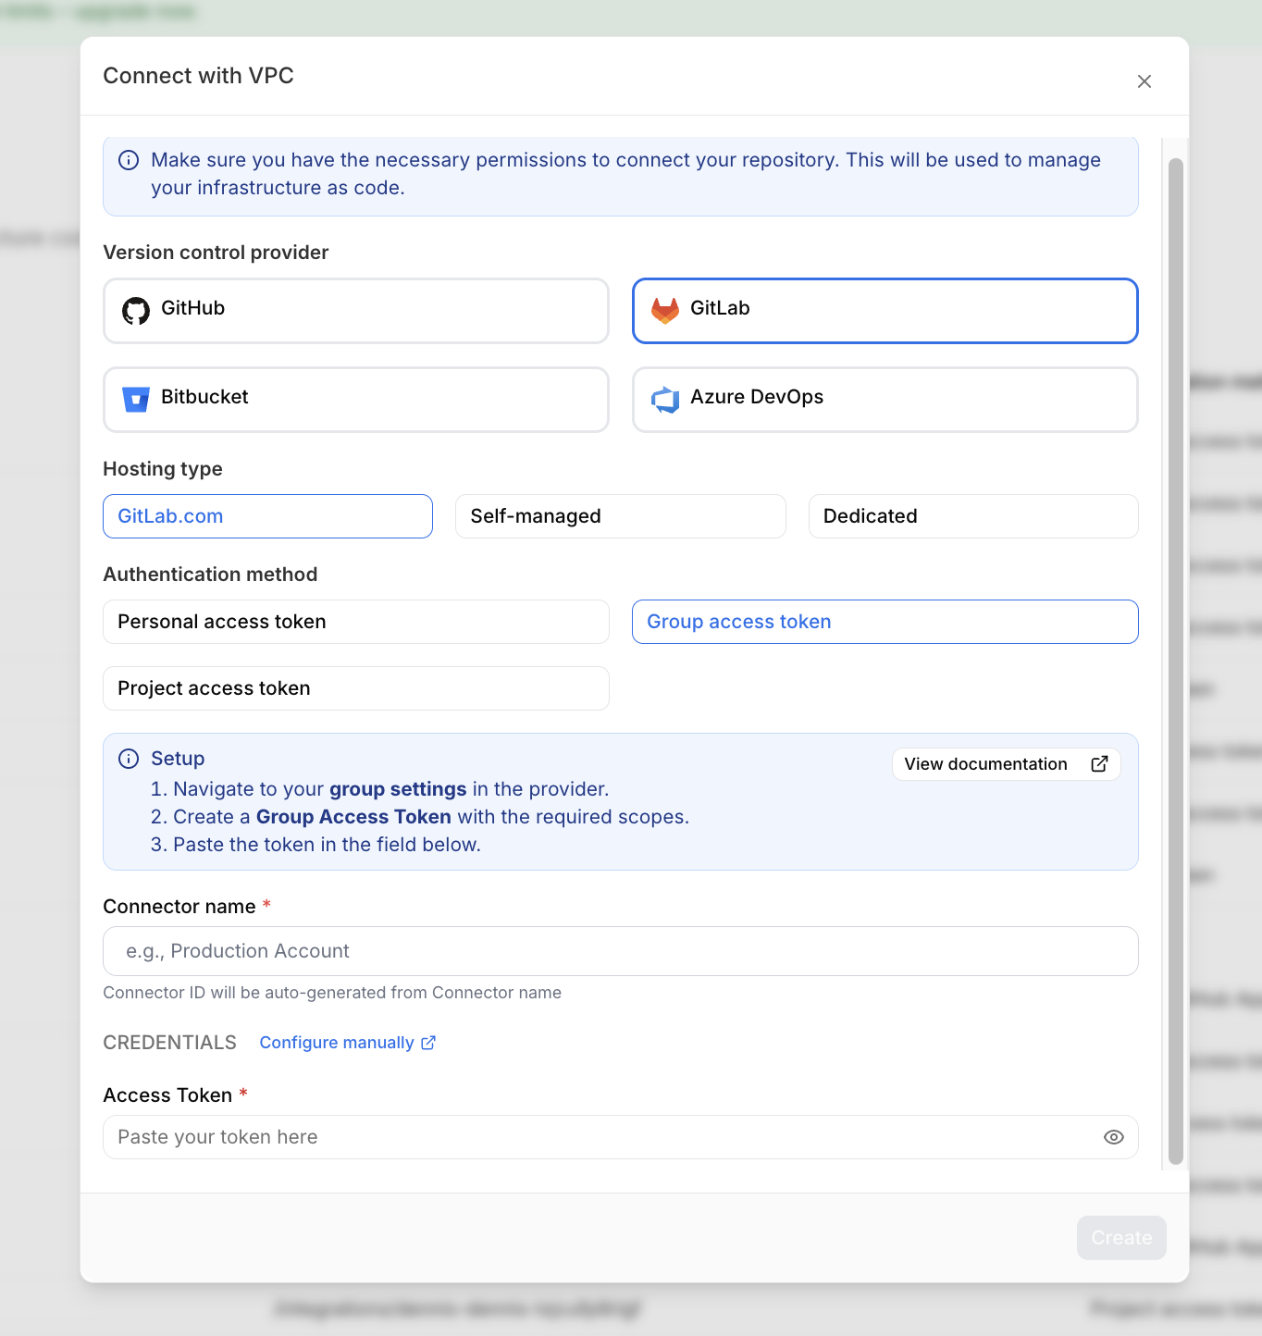Screen dimensions: 1262x1336
Task: Choose Personal access token authentication
Action: click(356, 622)
